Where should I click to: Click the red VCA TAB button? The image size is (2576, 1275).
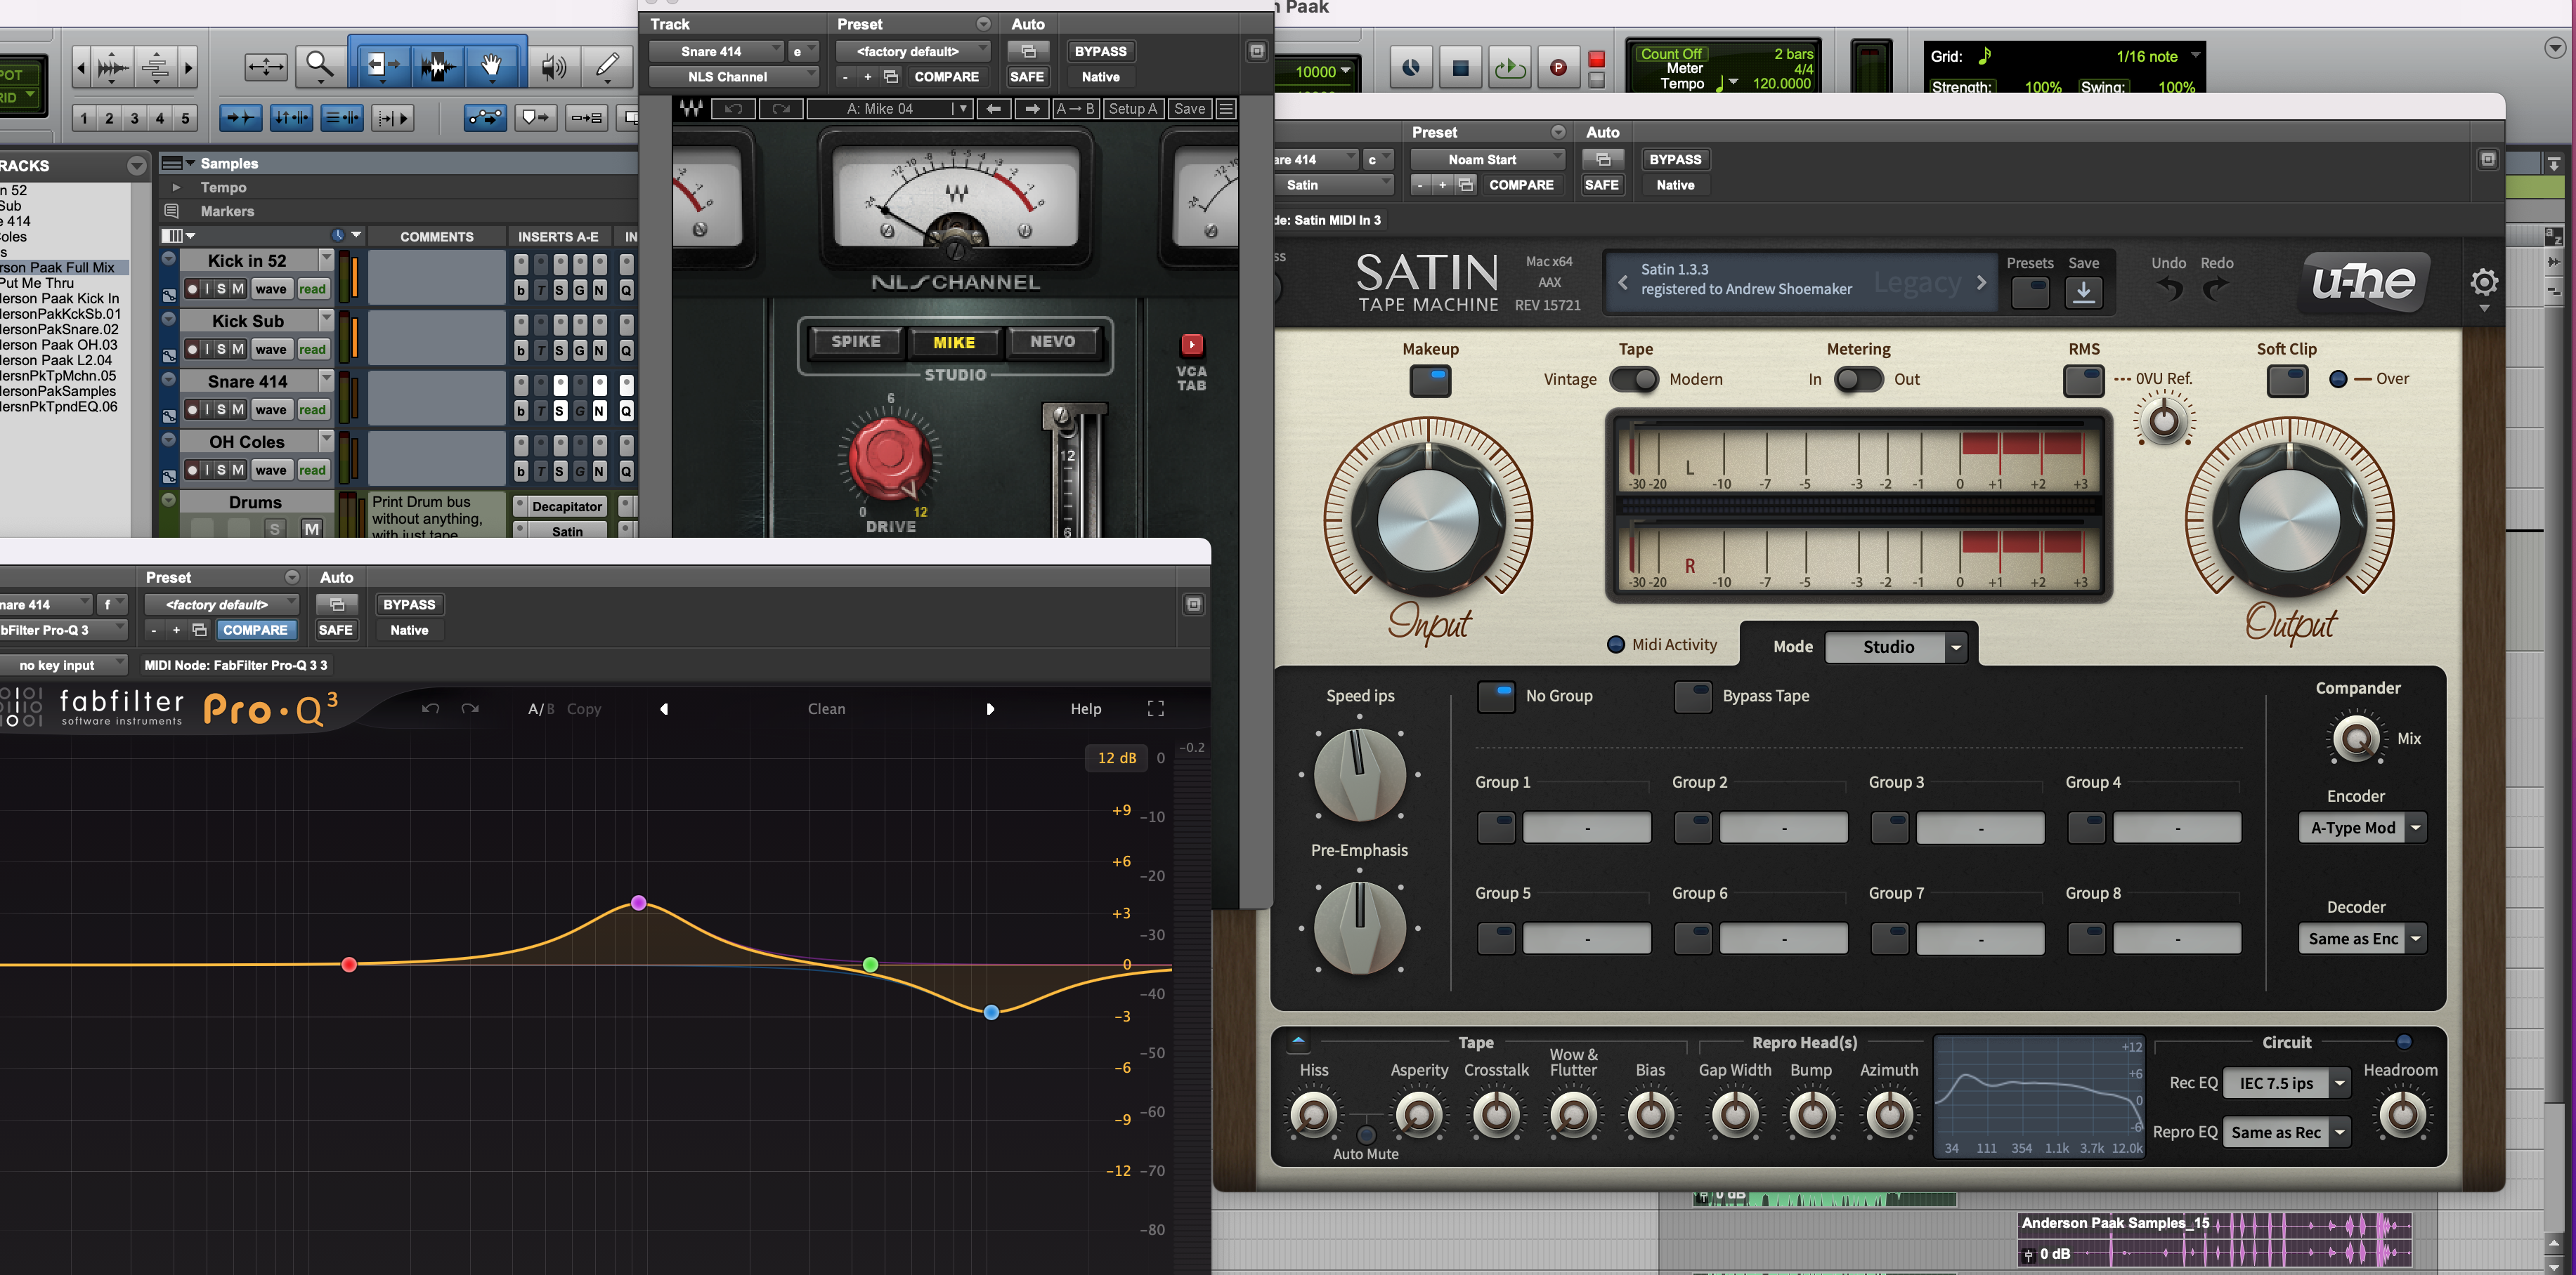1191,345
